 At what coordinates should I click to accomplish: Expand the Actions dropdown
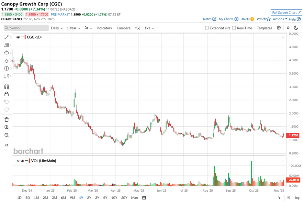point(280,19)
